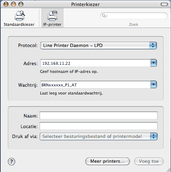Viewport: 171px width, 172px height.
Task: Click the Meer printers... button
Action: [108, 161]
